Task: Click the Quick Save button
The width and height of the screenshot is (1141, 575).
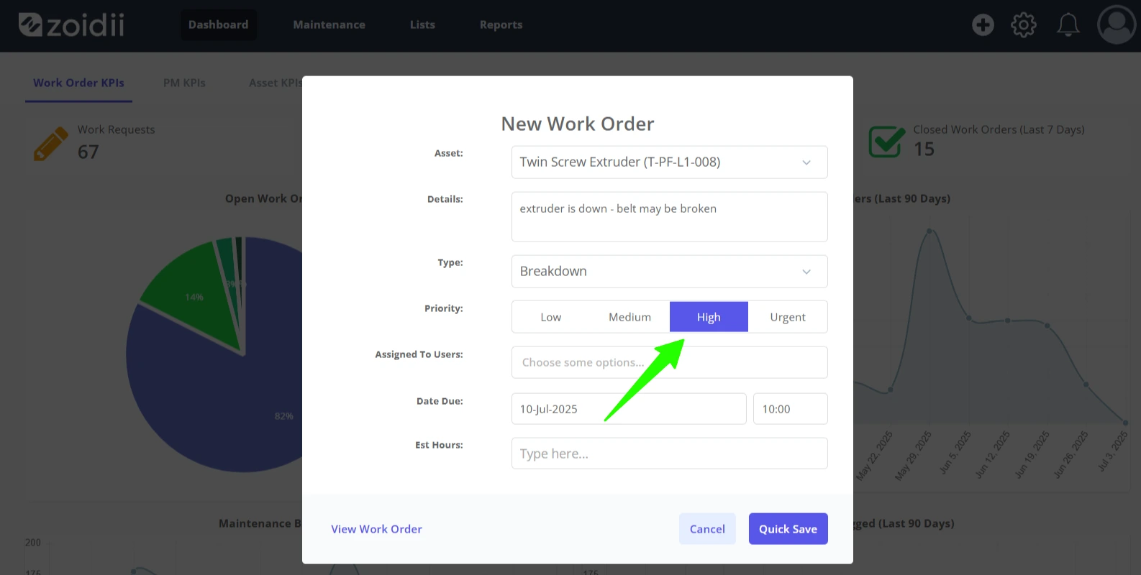Action: coord(788,529)
